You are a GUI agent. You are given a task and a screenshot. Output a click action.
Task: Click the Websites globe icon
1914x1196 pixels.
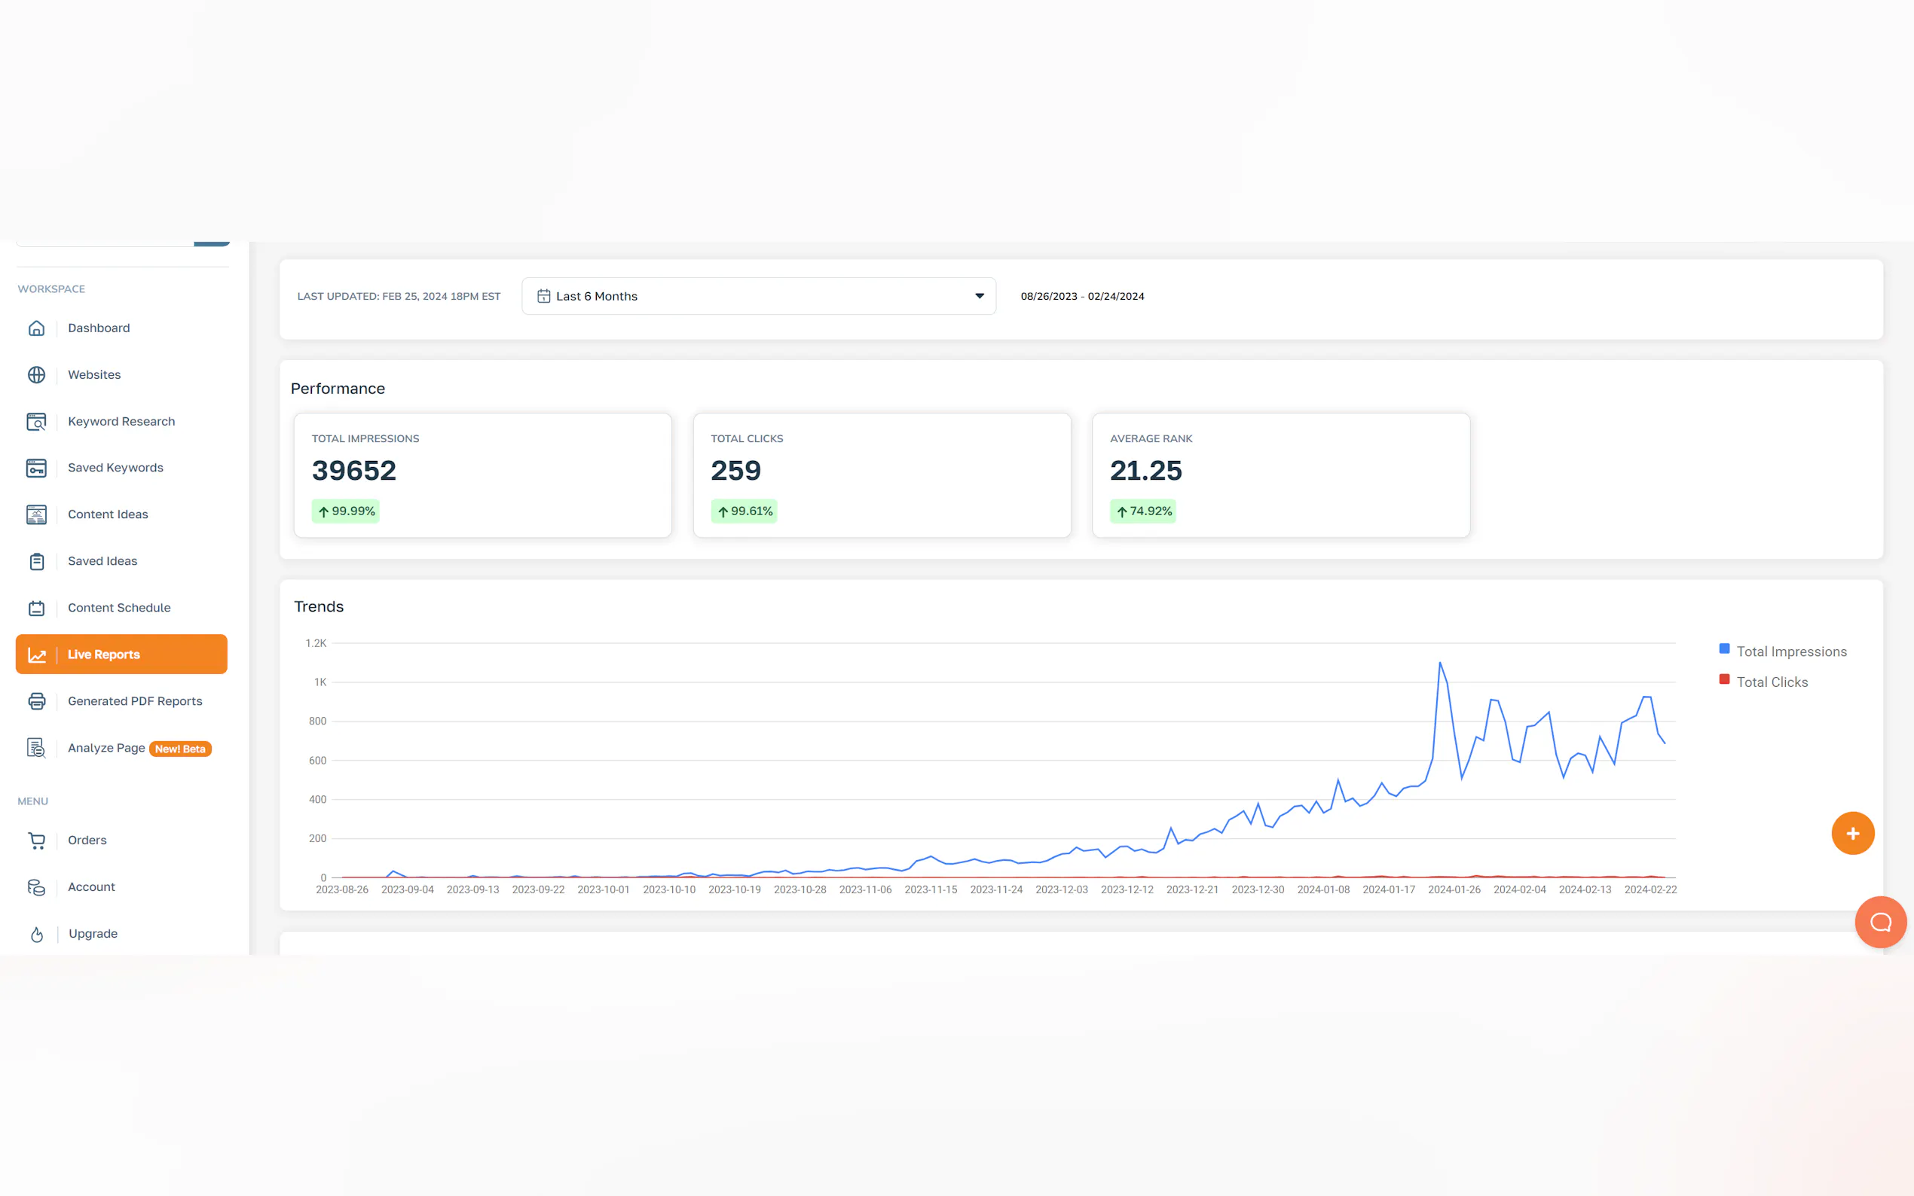[36, 375]
